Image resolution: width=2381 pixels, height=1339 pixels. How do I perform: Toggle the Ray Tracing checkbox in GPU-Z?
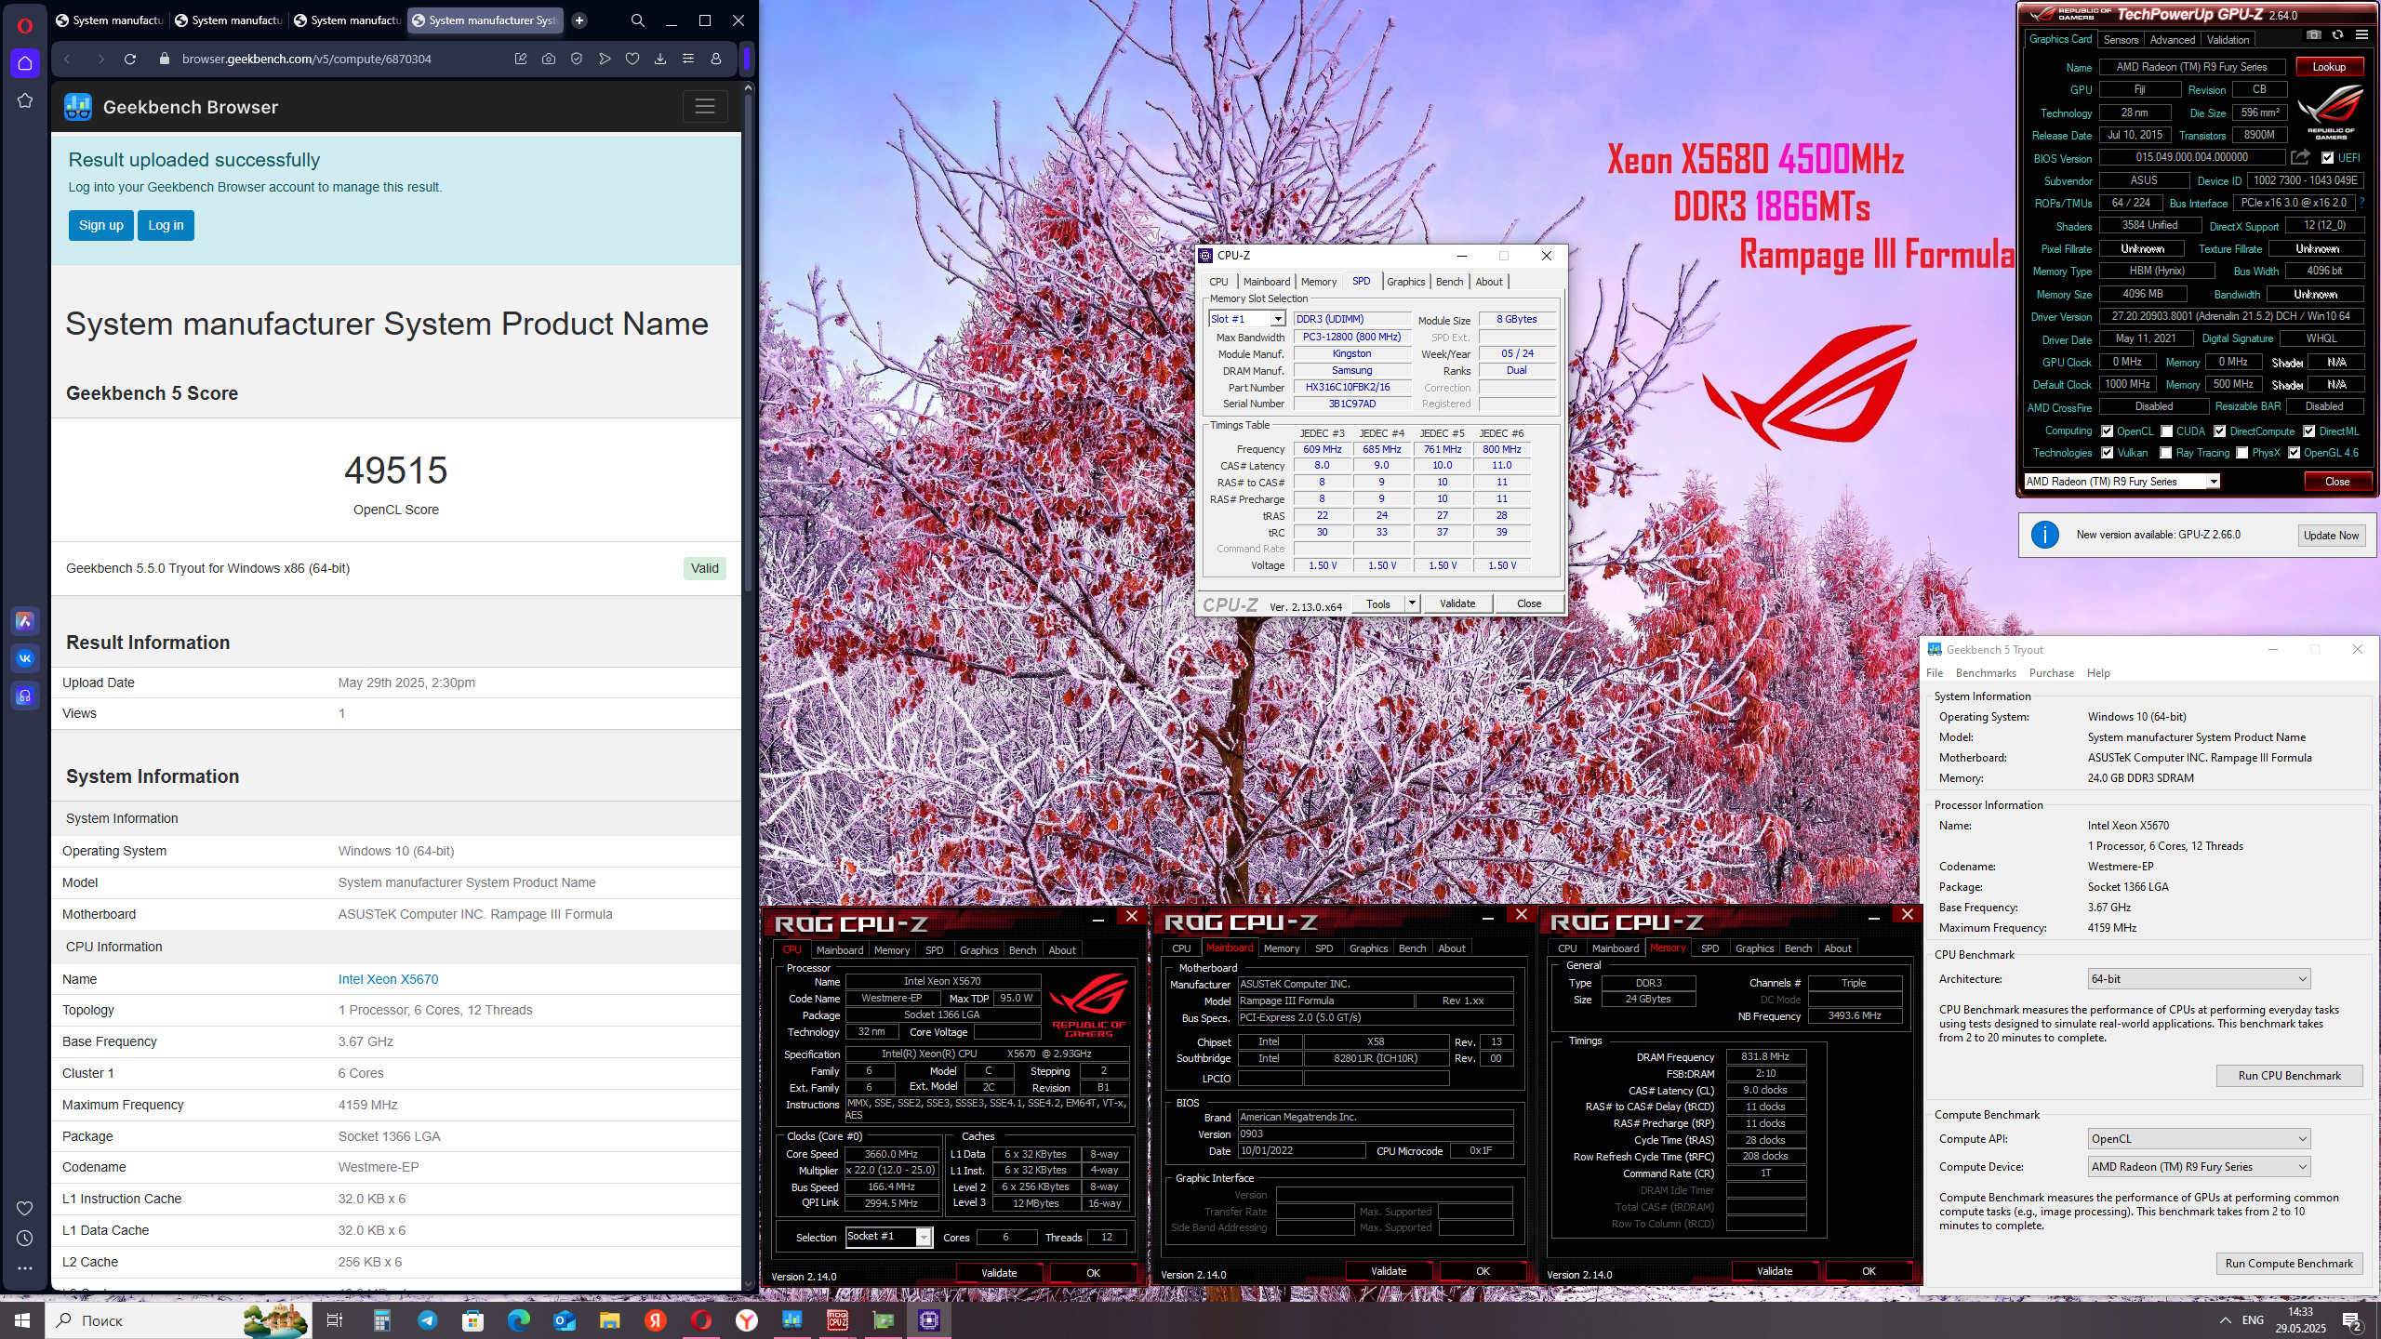pos(2166,453)
